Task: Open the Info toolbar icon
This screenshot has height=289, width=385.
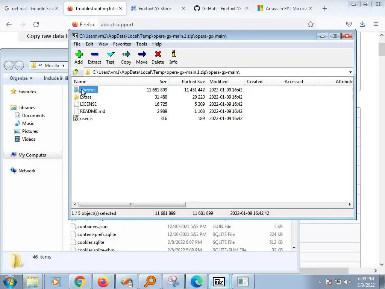Action: point(173,57)
